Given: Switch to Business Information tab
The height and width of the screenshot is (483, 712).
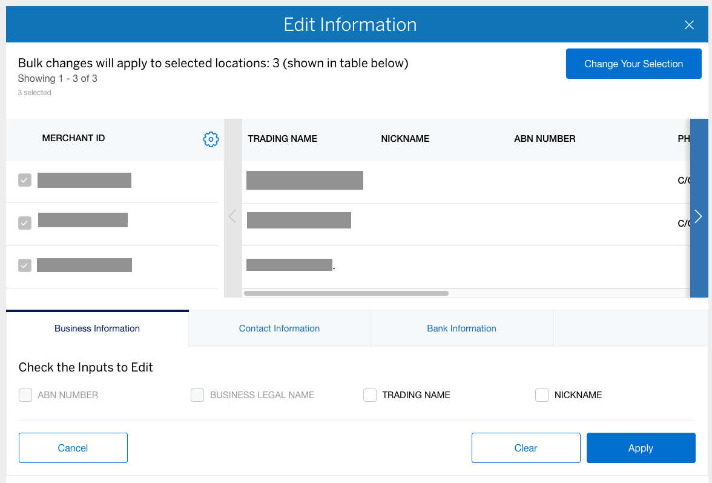Looking at the screenshot, I should (97, 328).
